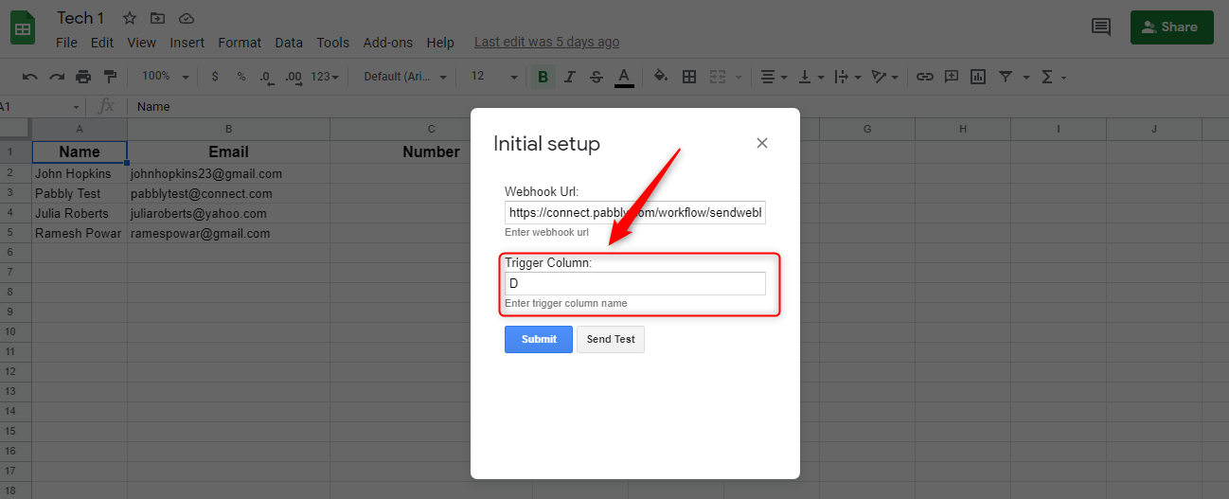Open the View menu
Screen dimensions: 1229x499
pos(142,43)
